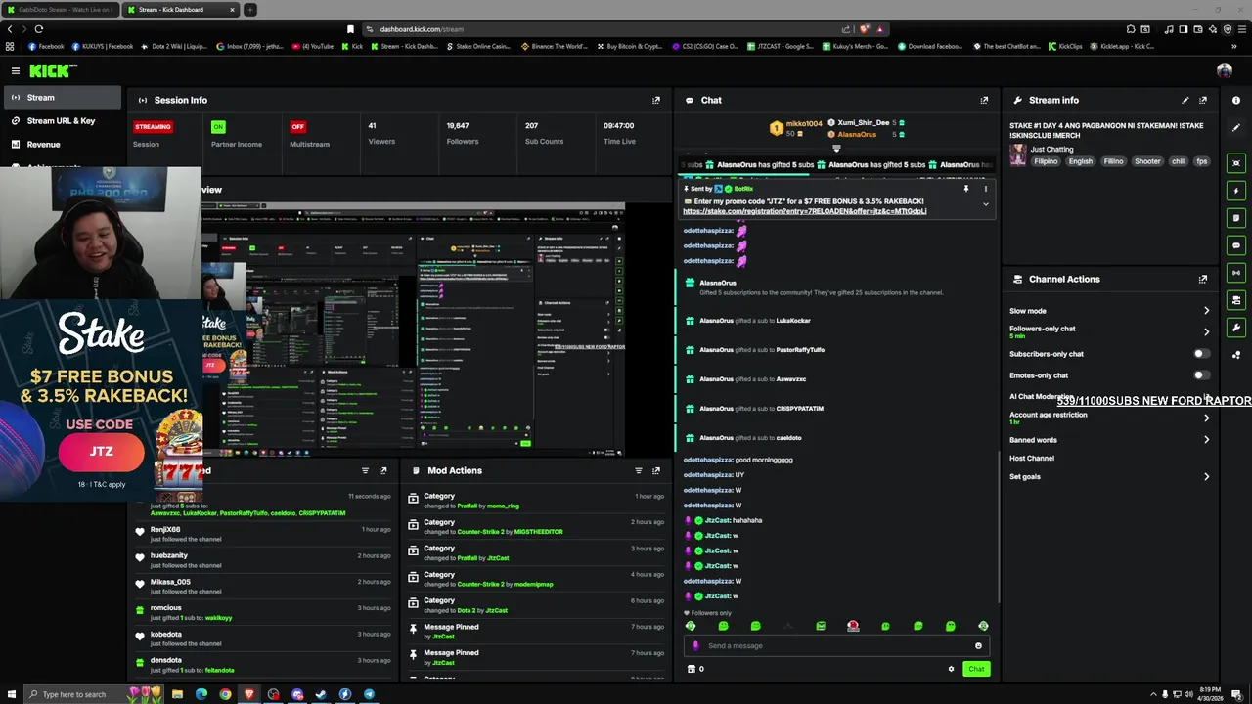Click the info icon in right sidebar
The height and width of the screenshot is (704, 1252).
click(x=1236, y=100)
